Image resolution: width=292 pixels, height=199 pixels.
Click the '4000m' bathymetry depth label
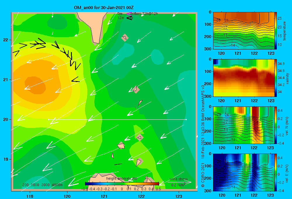click(x=57, y=185)
